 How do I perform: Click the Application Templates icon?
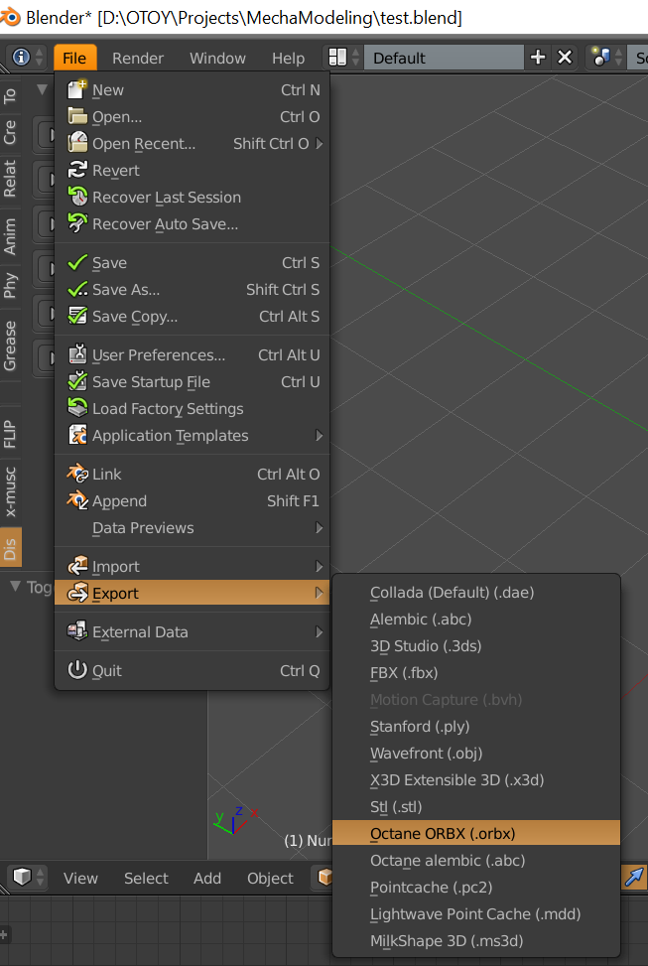pyautogui.click(x=77, y=436)
